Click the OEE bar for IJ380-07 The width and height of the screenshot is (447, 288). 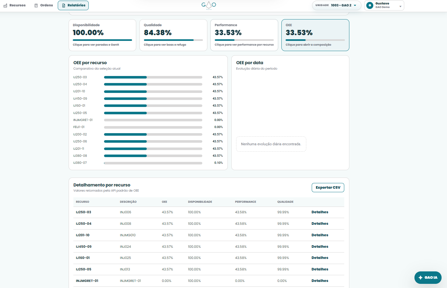(x=153, y=163)
